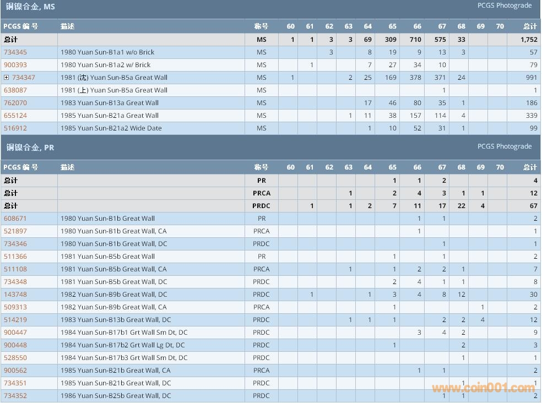Select PCGS number 608671 link
The image size is (542, 403).
[x=15, y=219]
